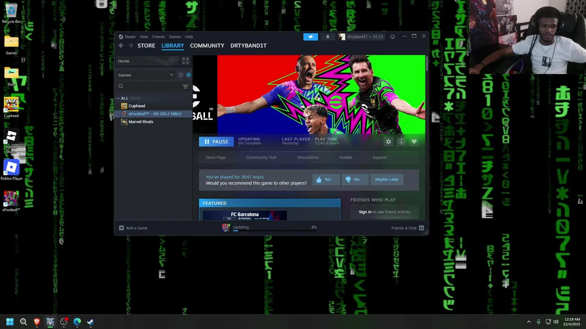Collapse the ALL games category
Viewport: 586px width, 329px height.
[x=118, y=98]
